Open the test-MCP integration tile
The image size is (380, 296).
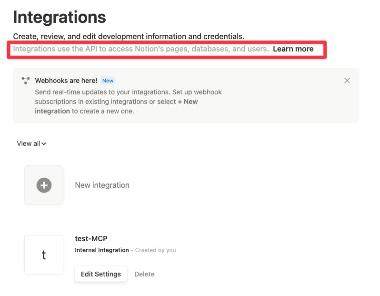(x=44, y=255)
